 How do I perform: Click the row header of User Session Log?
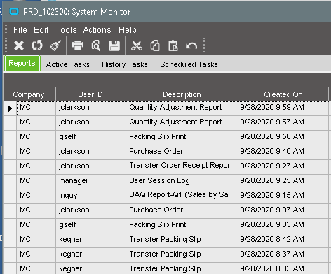coord(10,181)
